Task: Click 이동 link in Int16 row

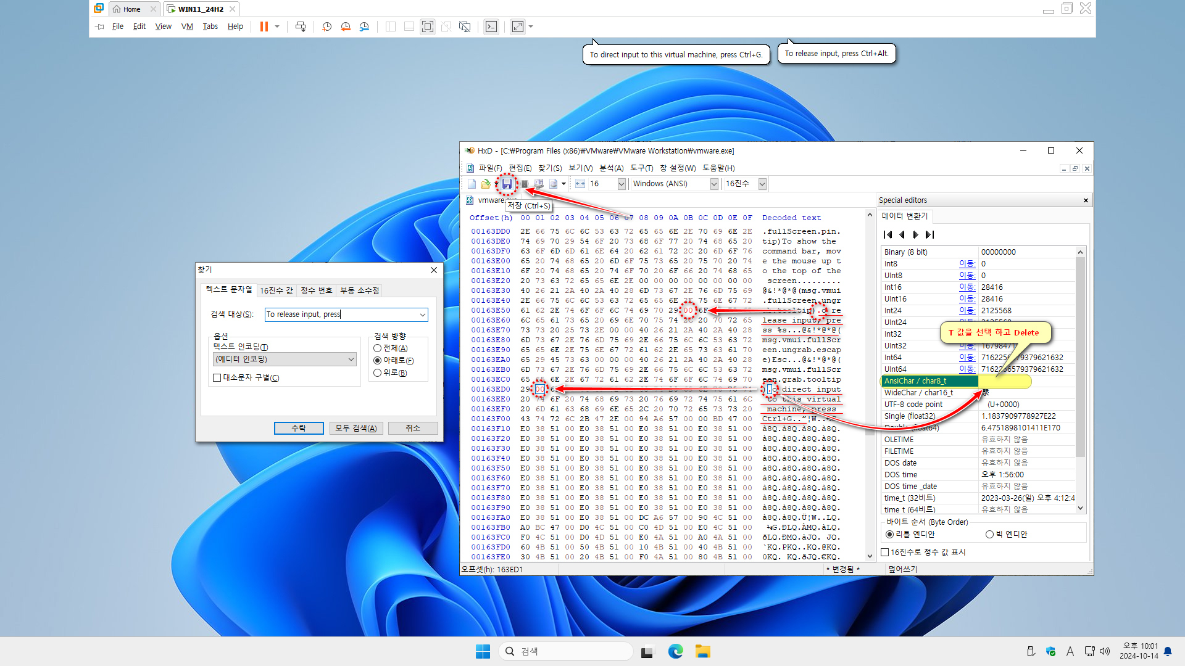Action: (x=967, y=287)
